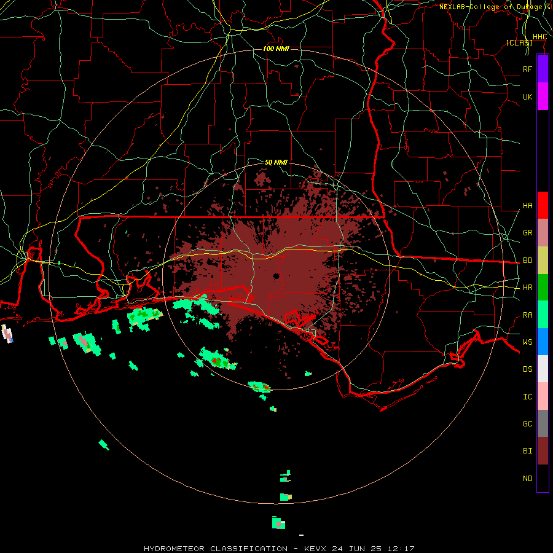Click the RA legend label
Image resolution: width=553 pixels, height=553 pixels.
click(528, 315)
